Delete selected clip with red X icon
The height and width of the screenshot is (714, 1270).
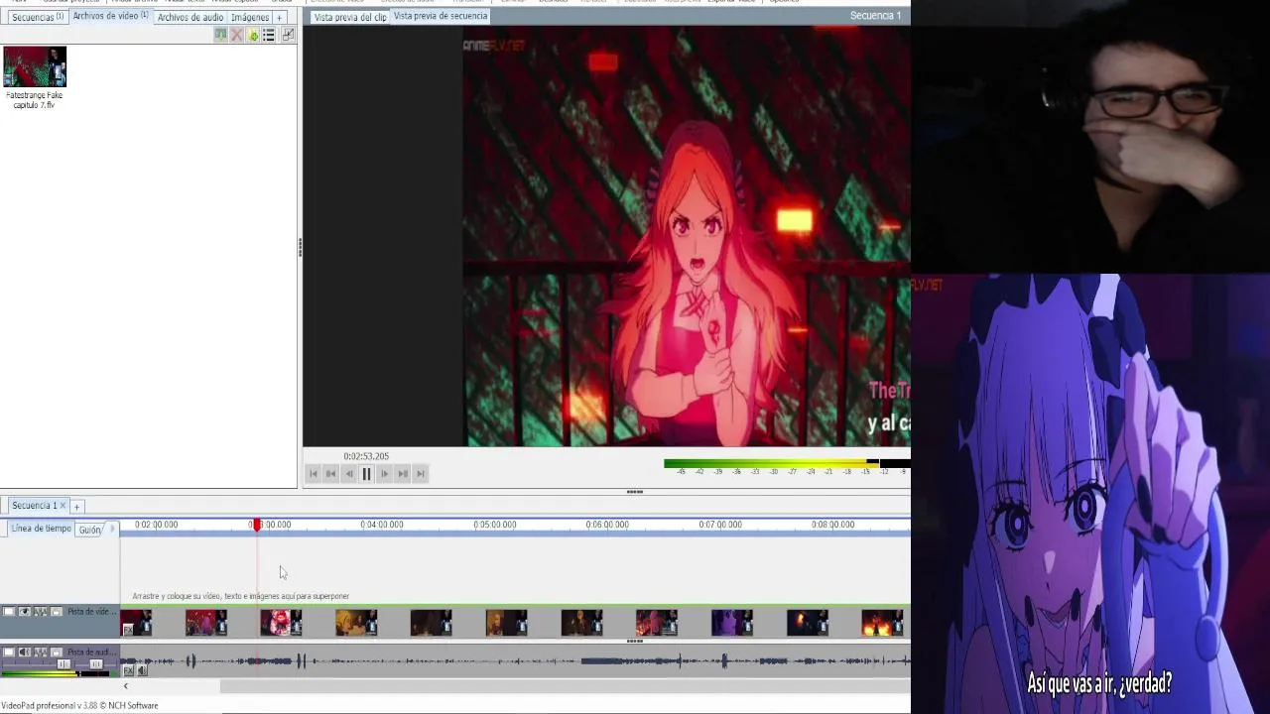pyautogui.click(x=236, y=35)
